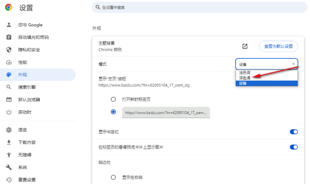Select 深色调 option in mode dropdown

[266, 78]
